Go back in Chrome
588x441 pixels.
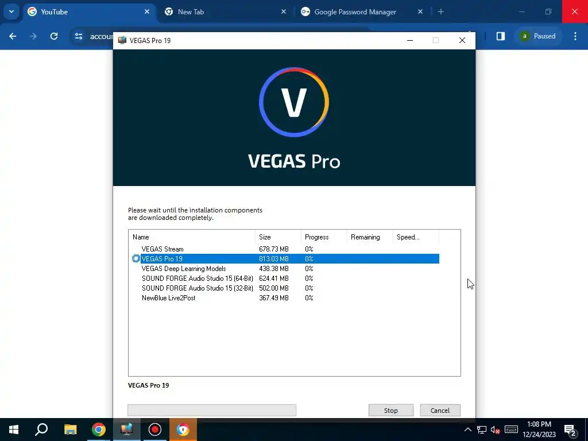pyautogui.click(x=13, y=36)
